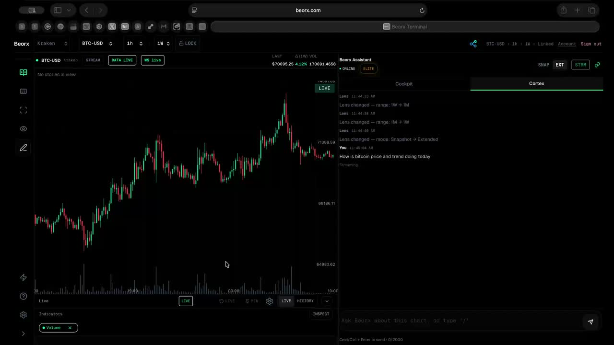Toggle the STRM streaming mode button
This screenshot has height=345, width=614.
point(580,65)
